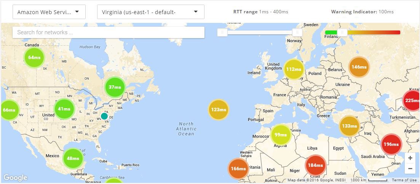
Task: Select the 225ms marker near Kazakhstan
Action: (411, 101)
